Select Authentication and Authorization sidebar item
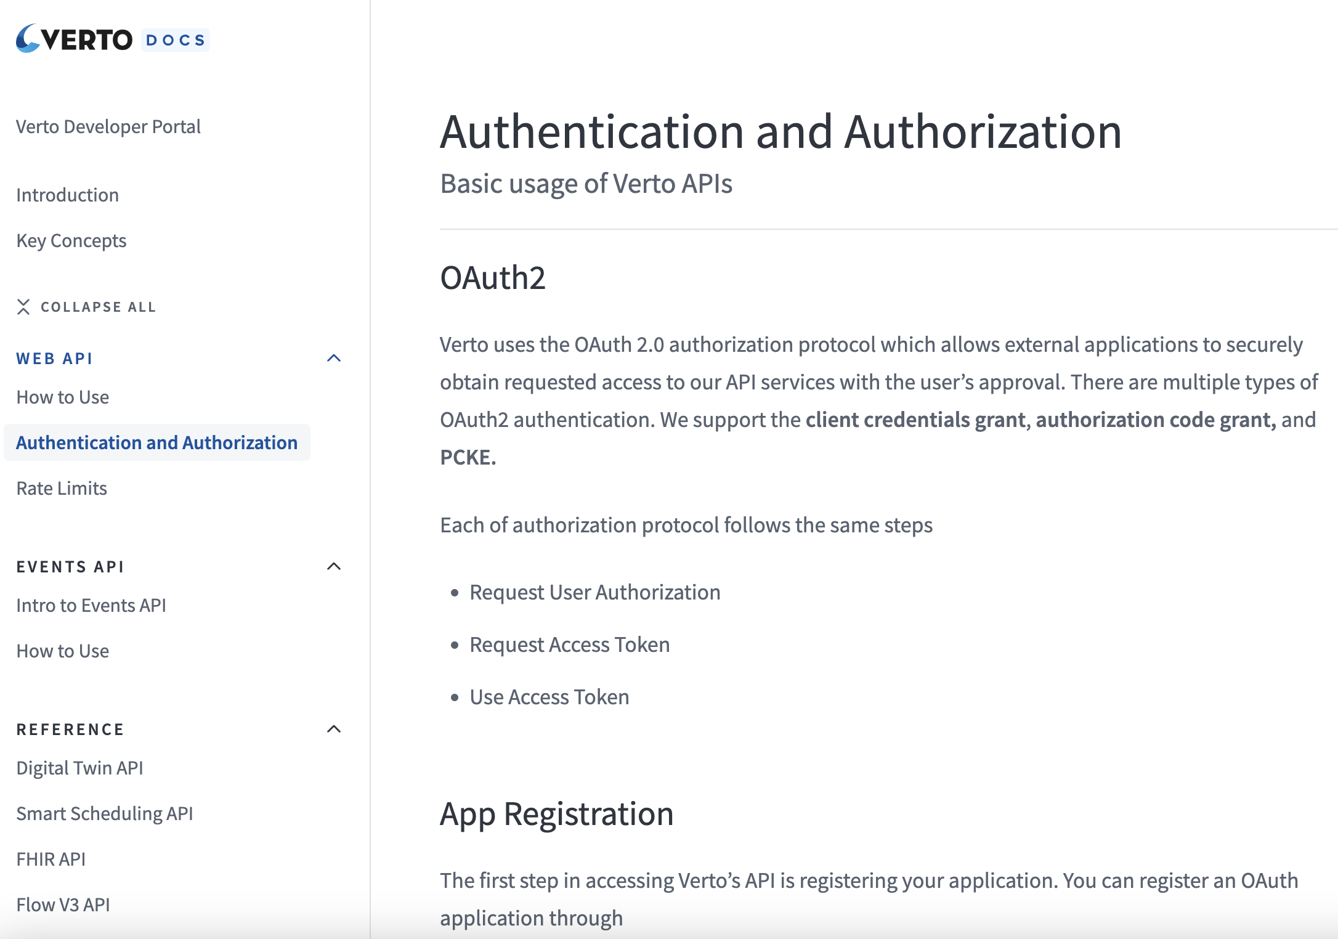1338x939 pixels. click(x=157, y=442)
